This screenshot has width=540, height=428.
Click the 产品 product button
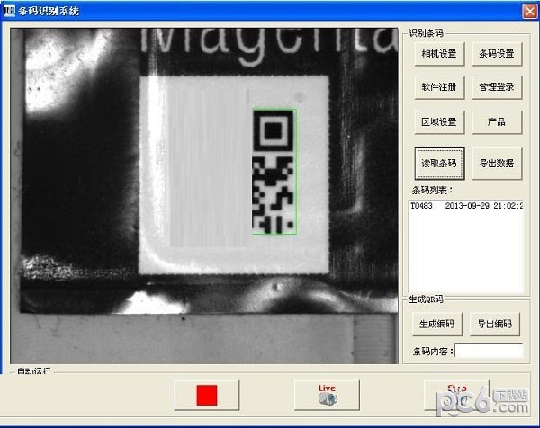[x=496, y=122]
